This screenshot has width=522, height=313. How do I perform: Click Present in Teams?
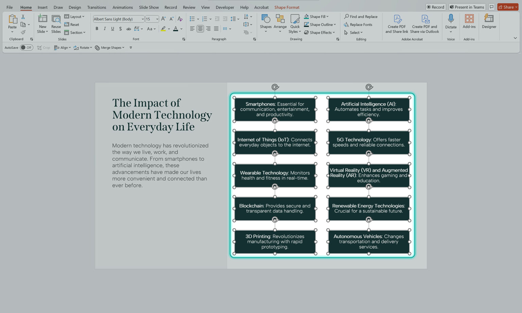click(x=467, y=7)
